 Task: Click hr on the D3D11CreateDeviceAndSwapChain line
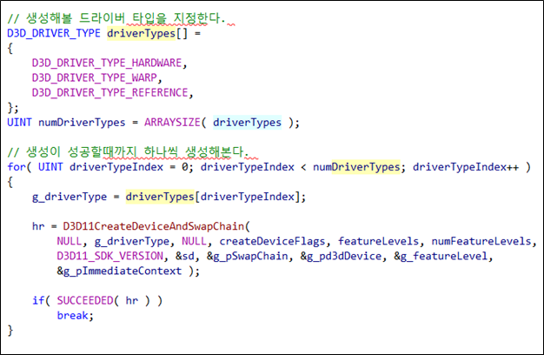tap(38, 226)
